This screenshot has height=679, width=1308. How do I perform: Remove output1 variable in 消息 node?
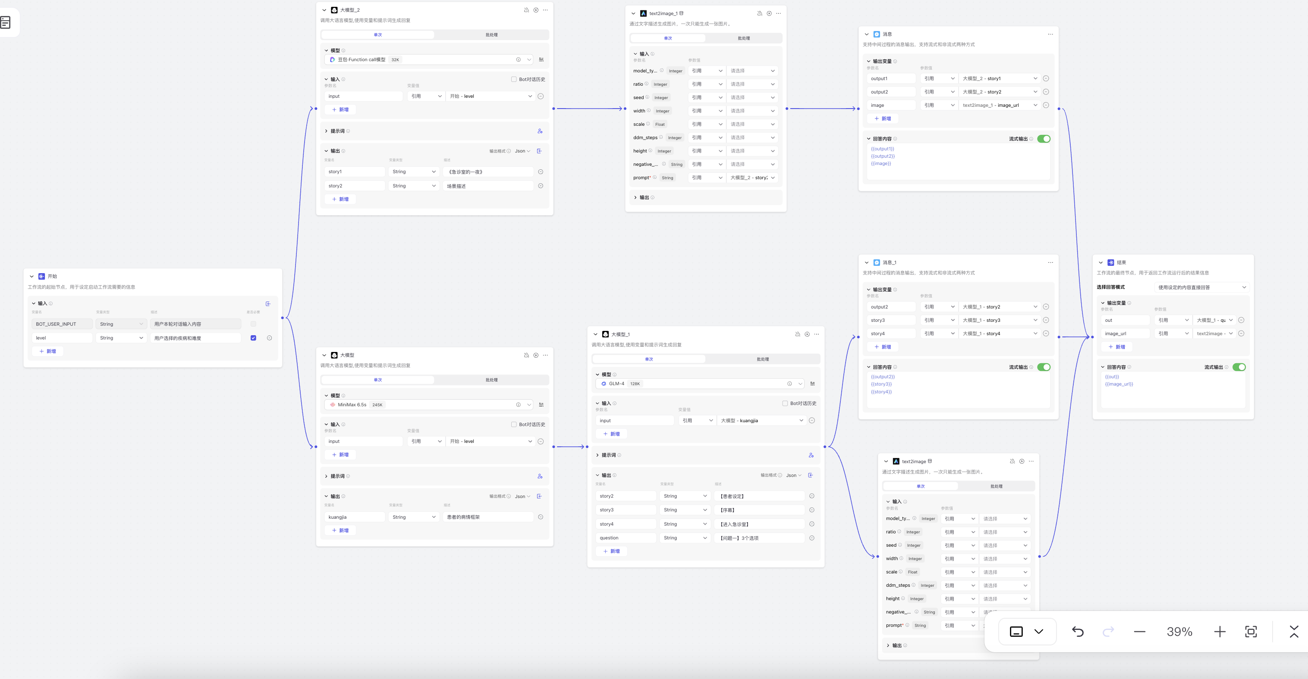click(1046, 78)
